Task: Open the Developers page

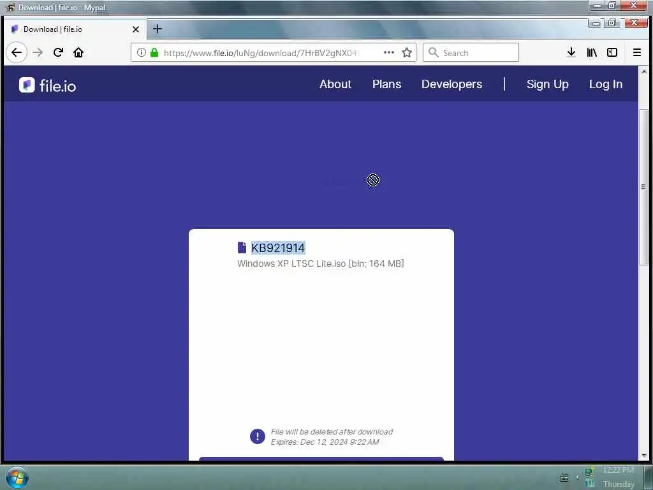Action: coord(451,84)
